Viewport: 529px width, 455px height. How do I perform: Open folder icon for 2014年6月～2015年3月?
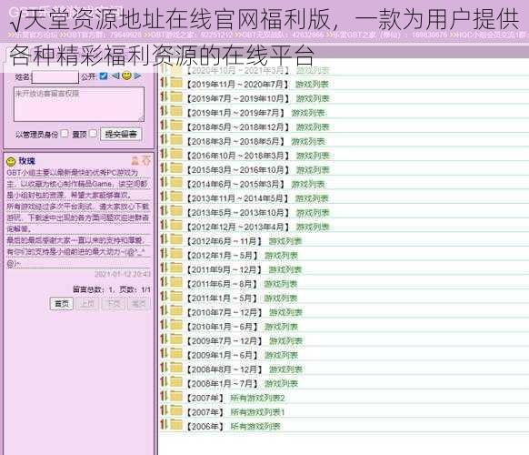[176, 183]
